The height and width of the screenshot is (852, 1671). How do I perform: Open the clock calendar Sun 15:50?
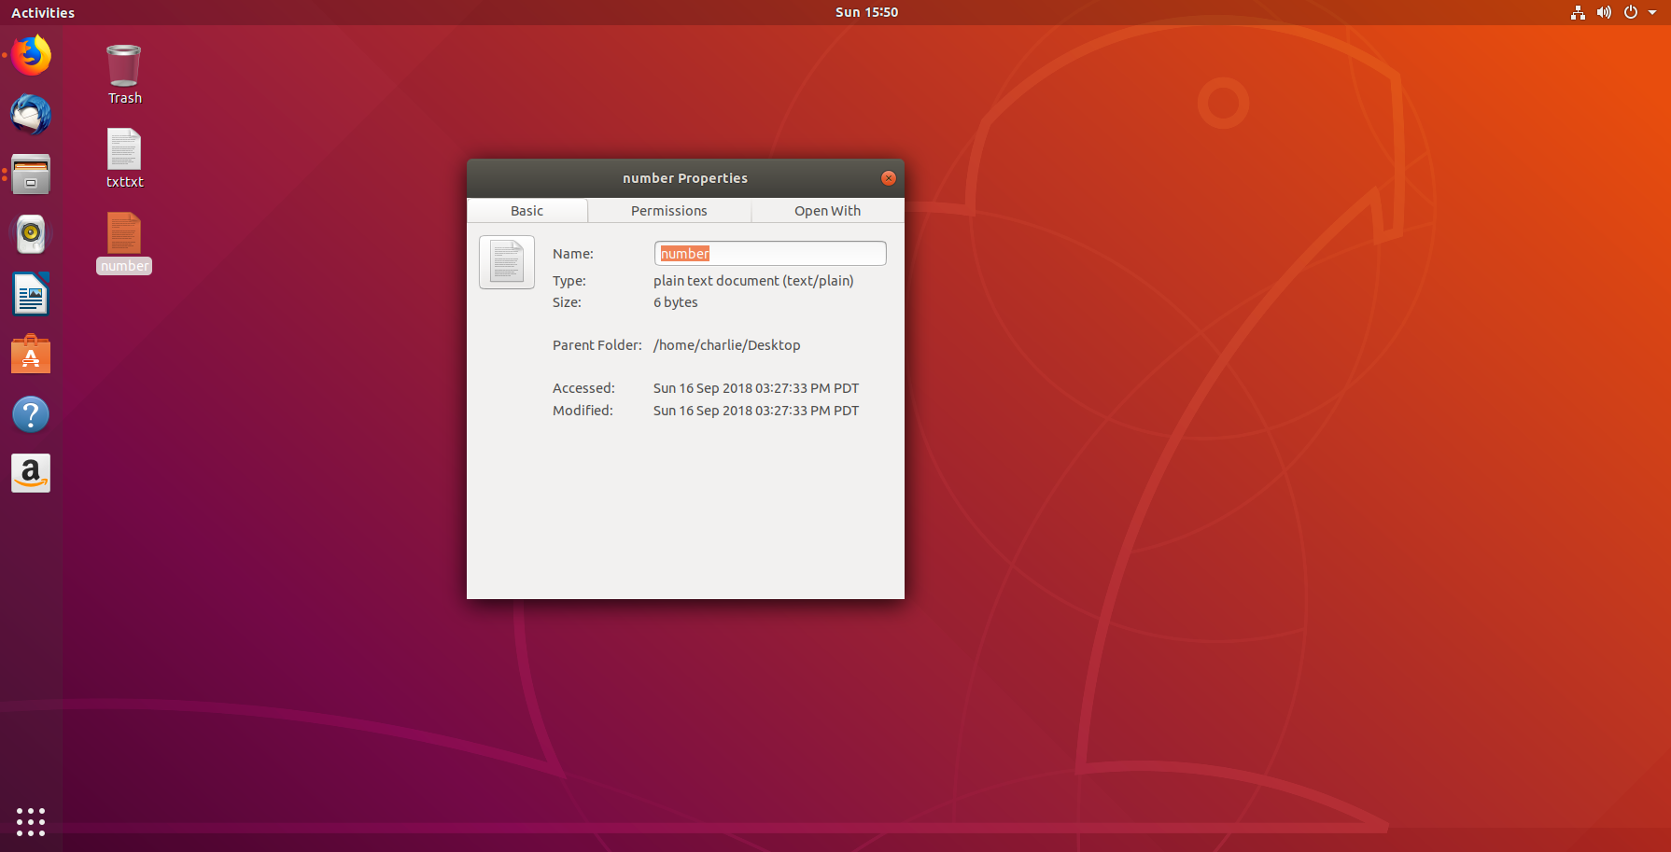point(866,12)
